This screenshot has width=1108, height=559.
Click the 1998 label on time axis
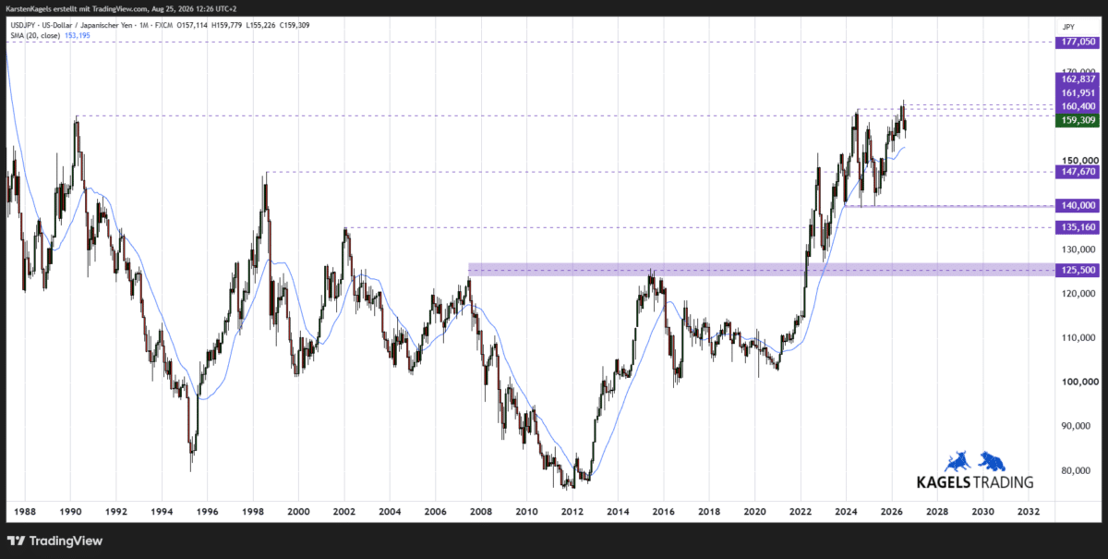[253, 510]
